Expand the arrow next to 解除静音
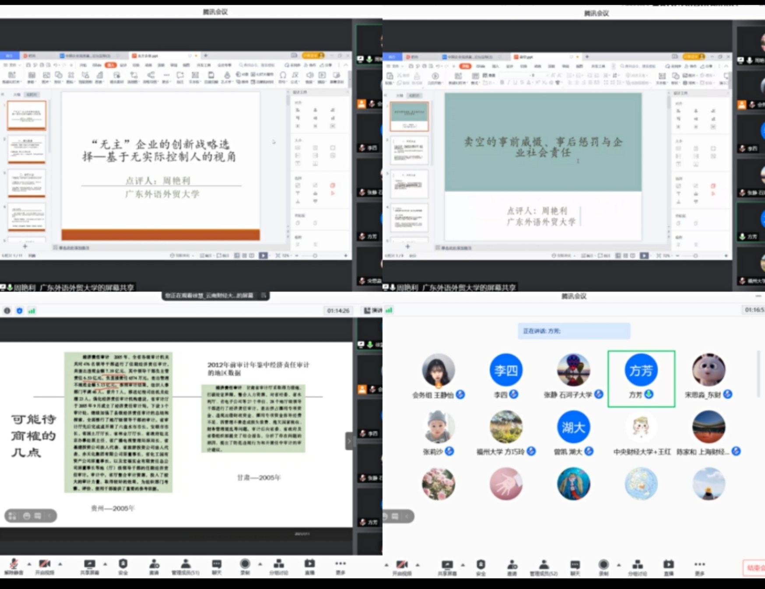The image size is (765, 589). tap(29, 564)
